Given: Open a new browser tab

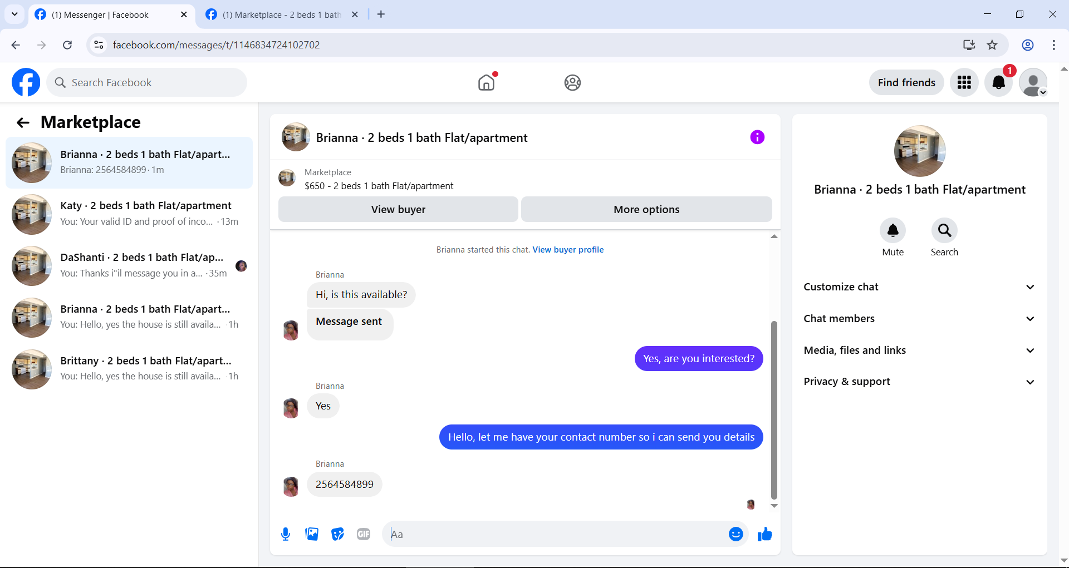Looking at the screenshot, I should [x=381, y=14].
